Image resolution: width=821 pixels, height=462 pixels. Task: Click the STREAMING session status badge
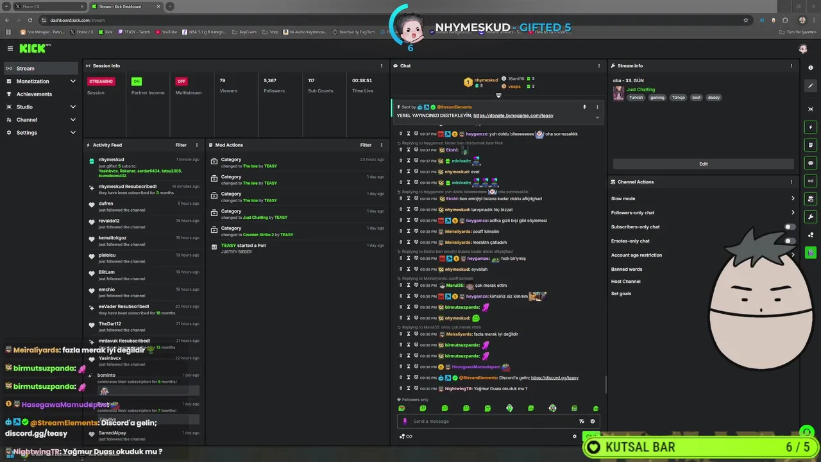pyautogui.click(x=101, y=81)
